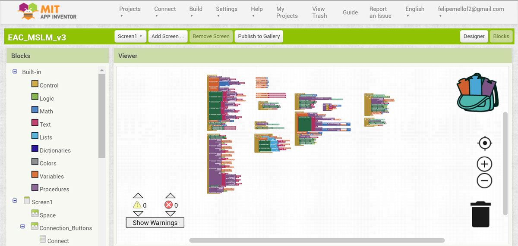The width and height of the screenshot is (518, 246).
Task: Click the center workspace target icon
Action: pos(484,143)
